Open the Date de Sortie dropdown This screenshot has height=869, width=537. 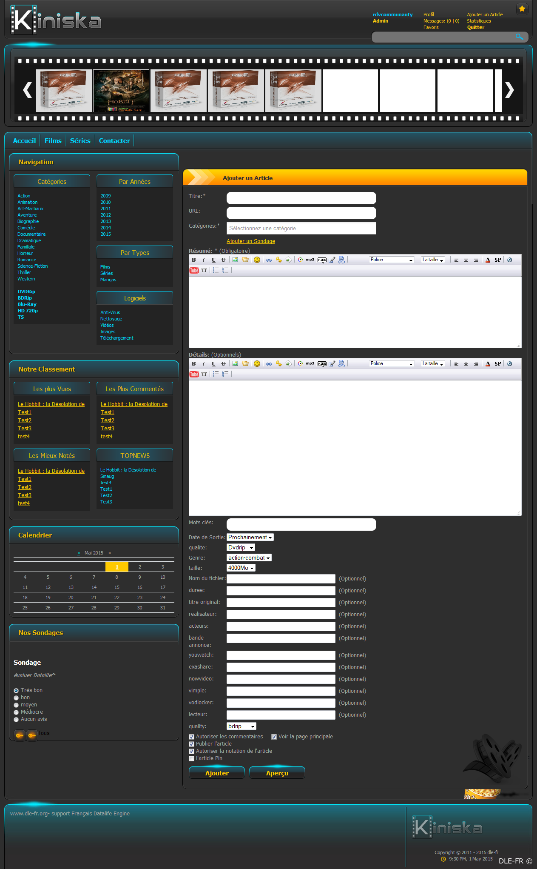(250, 537)
